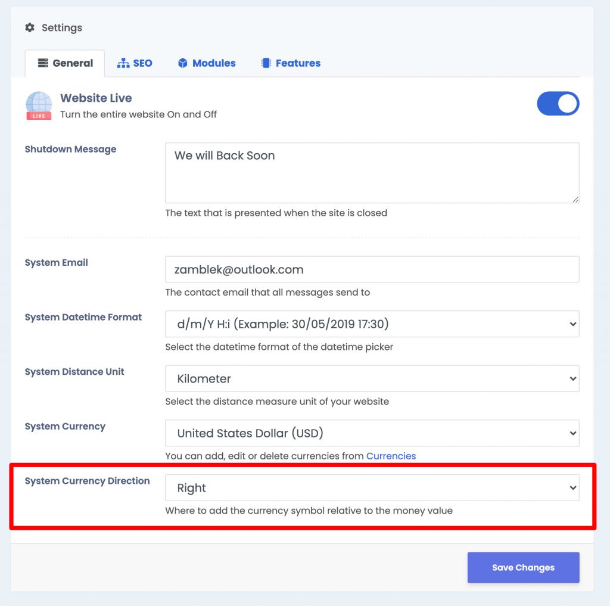Open the System Currency dropdown
The width and height of the screenshot is (610, 606).
372,433
